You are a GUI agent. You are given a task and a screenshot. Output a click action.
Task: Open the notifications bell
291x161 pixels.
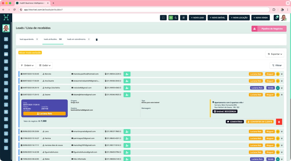[276, 17]
